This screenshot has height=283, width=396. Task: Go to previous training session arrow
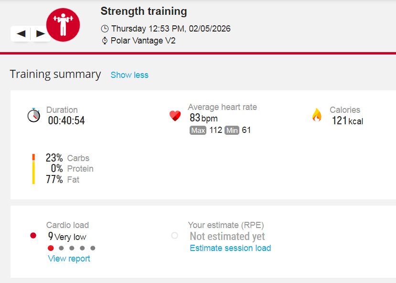pyautogui.click(x=21, y=33)
